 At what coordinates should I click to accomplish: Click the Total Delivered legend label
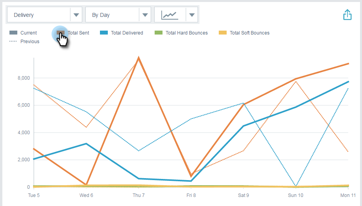point(127,33)
